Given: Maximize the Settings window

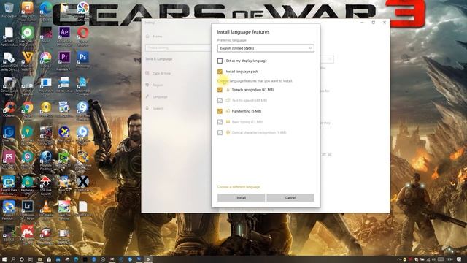Looking at the screenshot, I should [x=373, y=23].
